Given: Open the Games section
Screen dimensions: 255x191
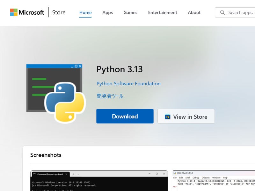Looking at the screenshot, I should click(x=130, y=12).
